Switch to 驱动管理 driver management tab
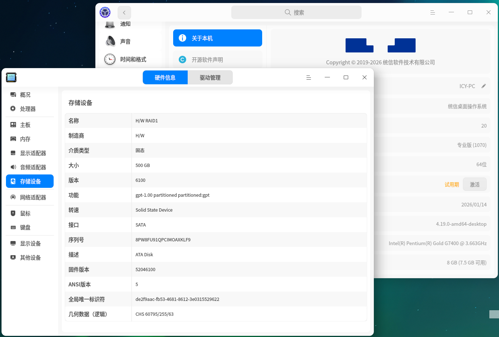Viewport: 499px width, 337px height. [210, 77]
